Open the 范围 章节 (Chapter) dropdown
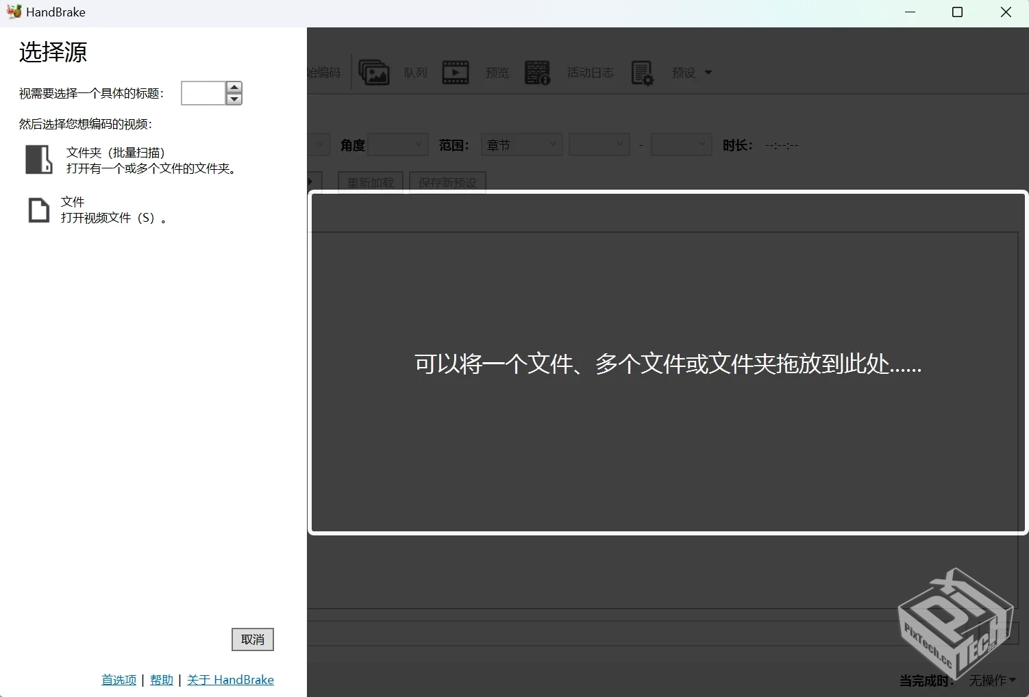1029x697 pixels. click(521, 144)
